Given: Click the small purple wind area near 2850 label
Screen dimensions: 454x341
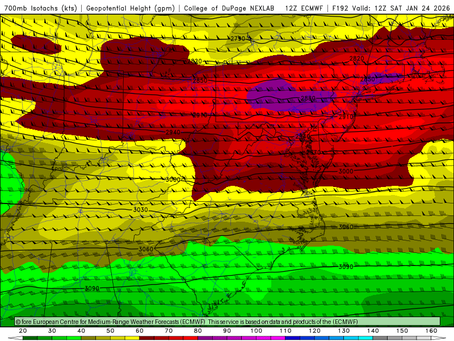Looking at the screenshot, I should [382, 78].
